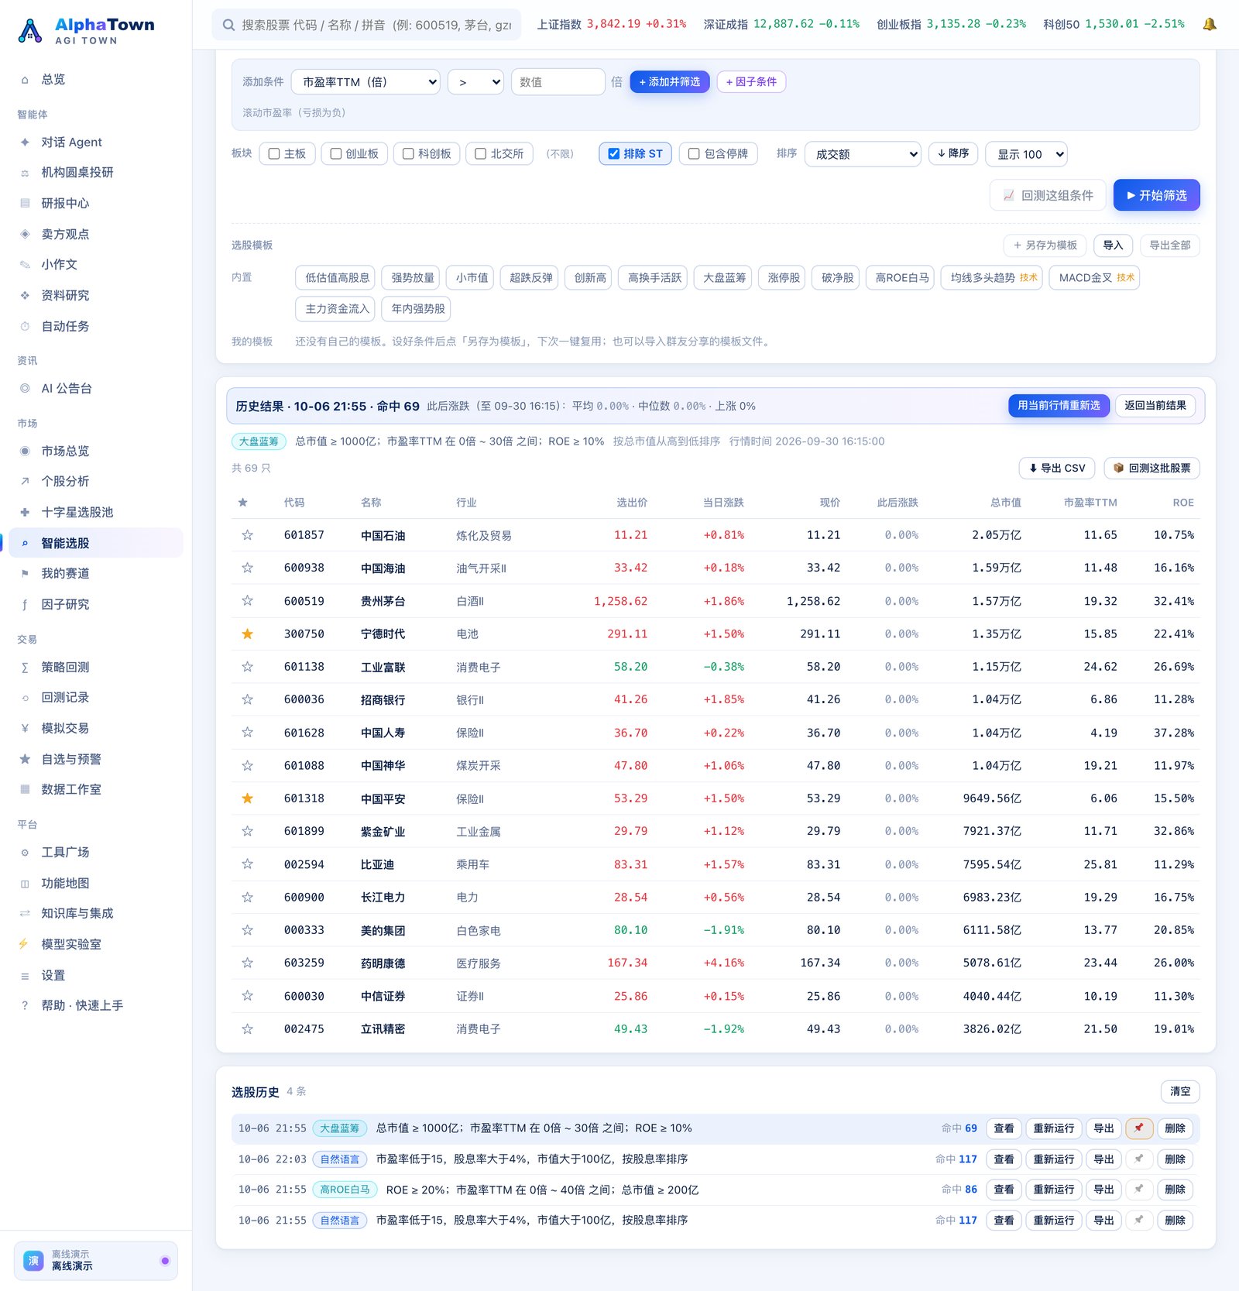The image size is (1239, 1291).
Task: Toggle favorite star for 贵州茅台 row
Action: pyautogui.click(x=247, y=600)
